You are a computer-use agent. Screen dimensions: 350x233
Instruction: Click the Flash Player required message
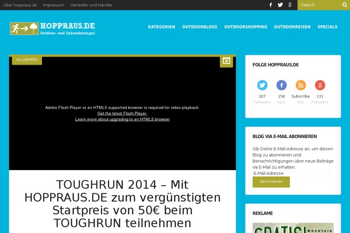click(x=122, y=108)
